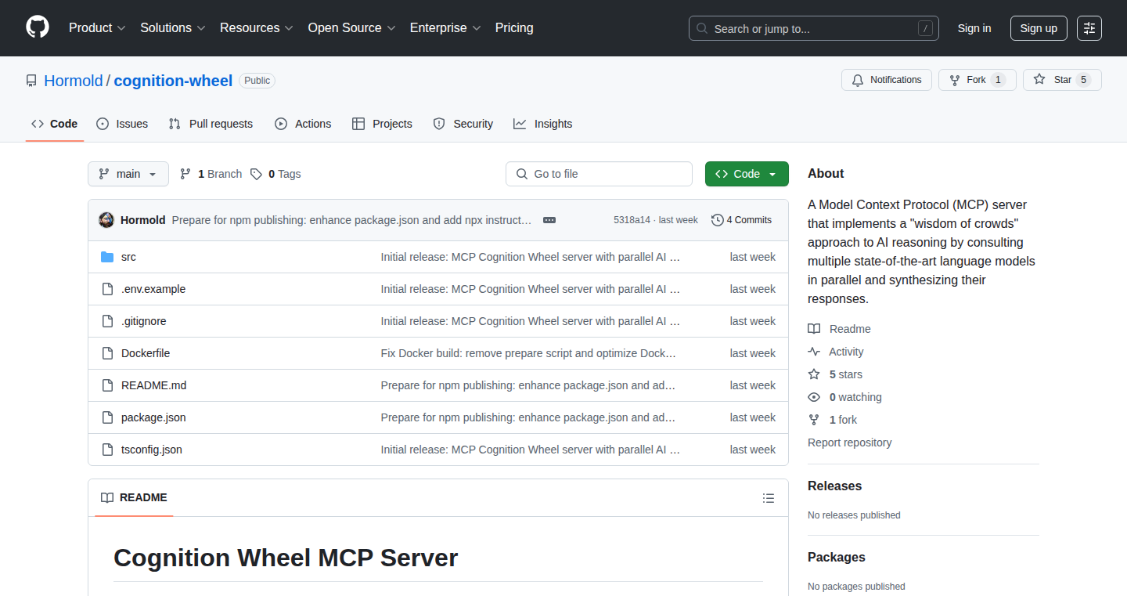Viewport: 1127px width, 596px height.
Task: Click the repository icon beside Hormold
Action: point(31,81)
